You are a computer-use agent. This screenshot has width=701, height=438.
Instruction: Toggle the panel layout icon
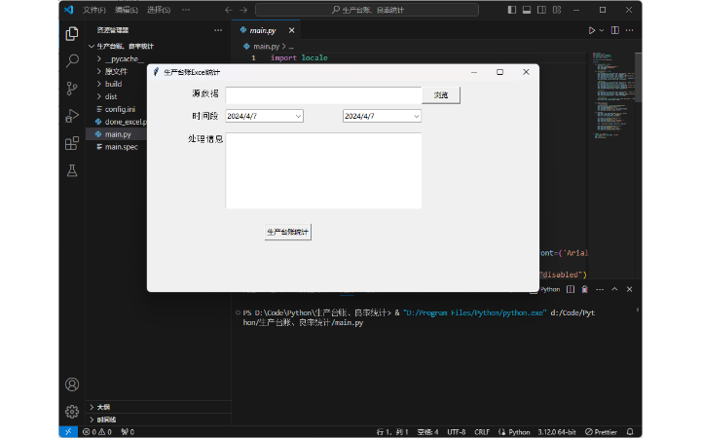click(x=527, y=10)
